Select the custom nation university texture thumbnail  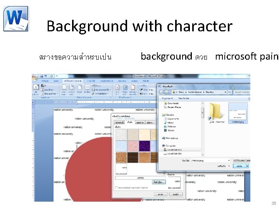pos(121,169)
